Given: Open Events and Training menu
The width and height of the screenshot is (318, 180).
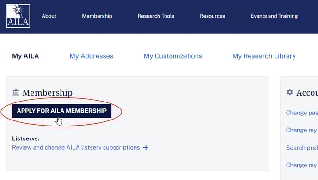Looking at the screenshot, I should (274, 16).
